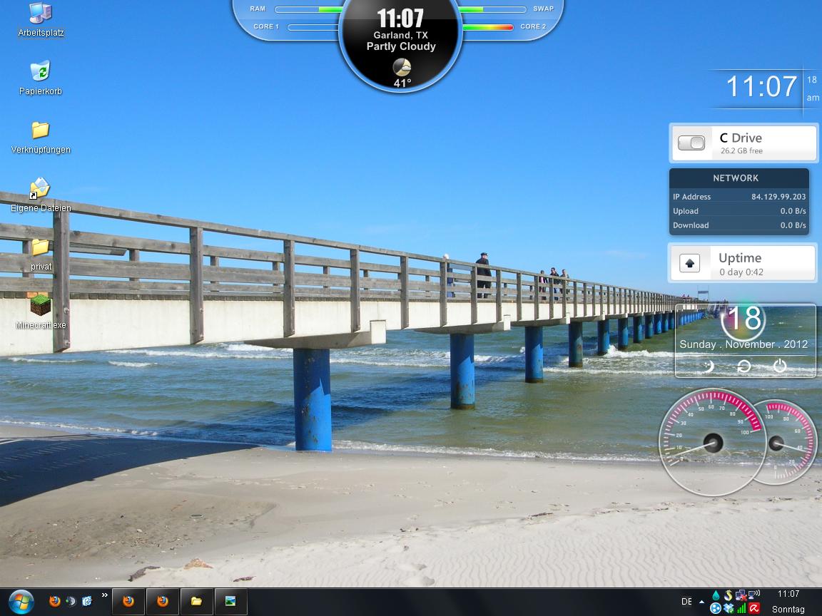Viewport: 822px width, 616px height.
Task: Open the Minecraft.exe desktop shortcut
Action: (41, 307)
